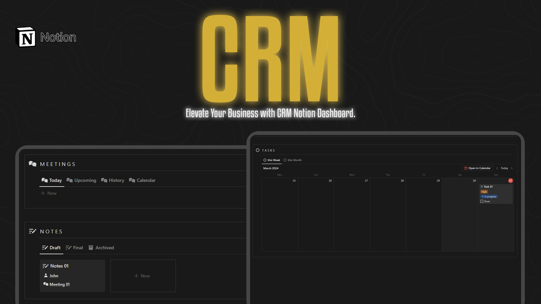This screenshot has height=304, width=541.
Task: Click the Today button in Tasks calendar
Action: pos(504,168)
